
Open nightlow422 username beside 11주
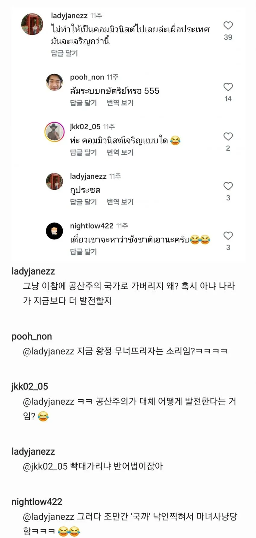click(x=92, y=226)
